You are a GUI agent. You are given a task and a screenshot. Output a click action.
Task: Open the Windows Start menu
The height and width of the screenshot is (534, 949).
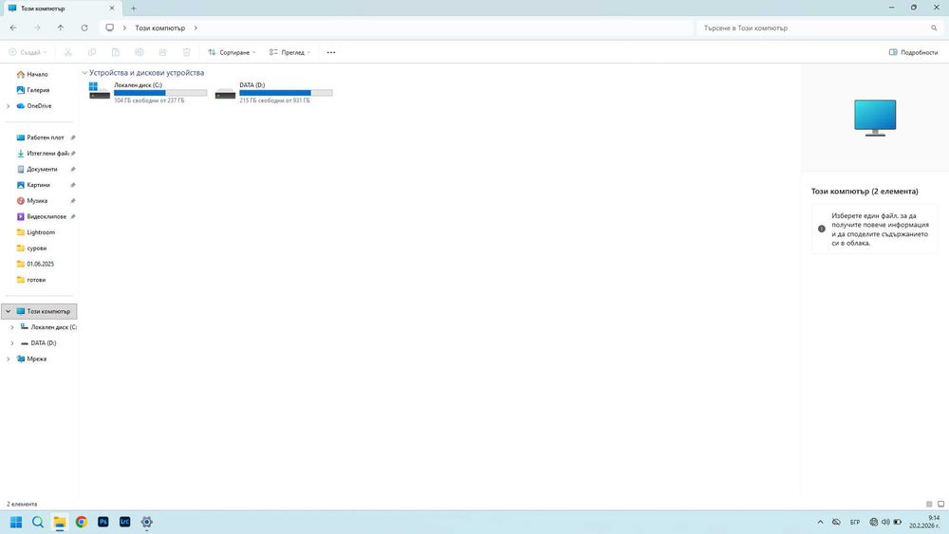16,522
